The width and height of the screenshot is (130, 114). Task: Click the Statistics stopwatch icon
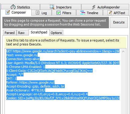click(13, 7)
